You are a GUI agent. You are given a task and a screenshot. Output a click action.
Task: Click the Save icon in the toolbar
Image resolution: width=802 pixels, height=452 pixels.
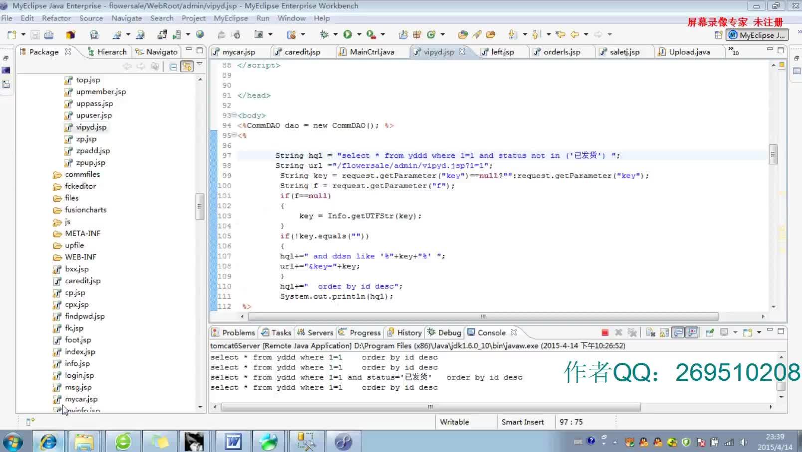point(35,34)
